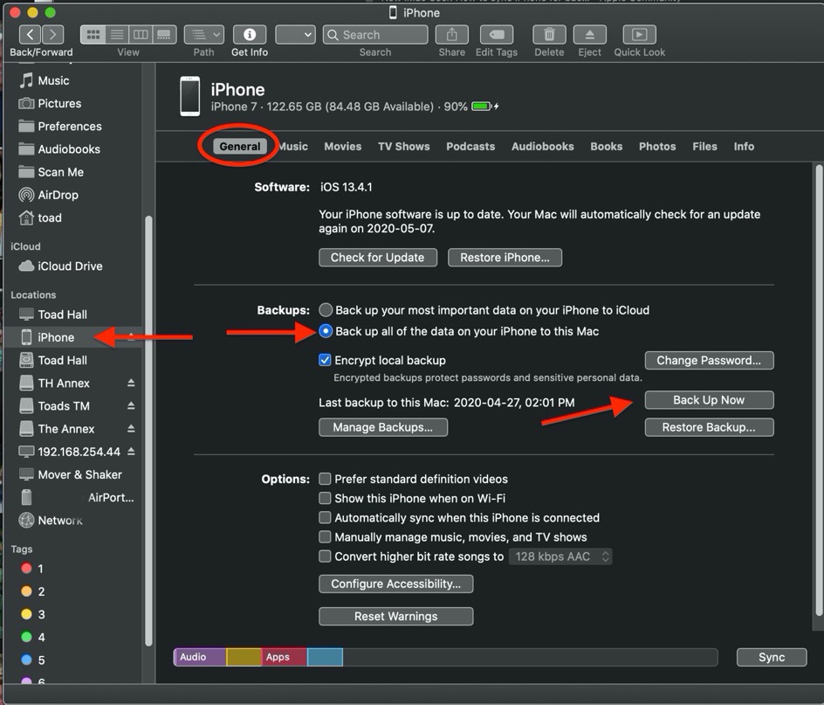The height and width of the screenshot is (705, 824).
Task: Switch to the Files tab
Action: point(704,146)
